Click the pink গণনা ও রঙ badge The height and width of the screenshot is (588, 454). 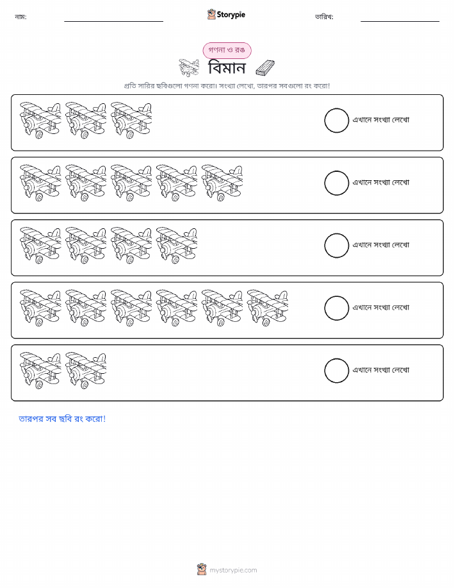tap(227, 50)
